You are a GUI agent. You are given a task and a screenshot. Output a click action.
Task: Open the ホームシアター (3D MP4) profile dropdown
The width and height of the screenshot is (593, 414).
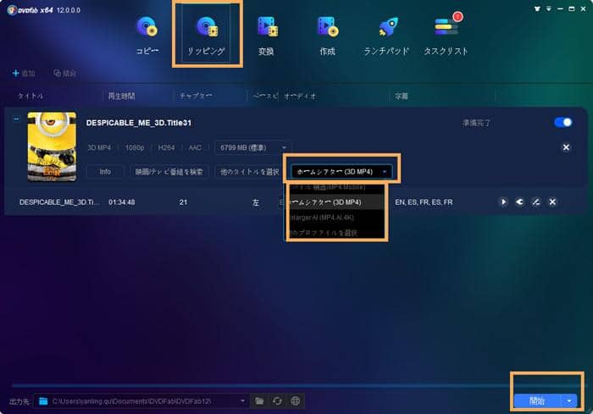341,172
